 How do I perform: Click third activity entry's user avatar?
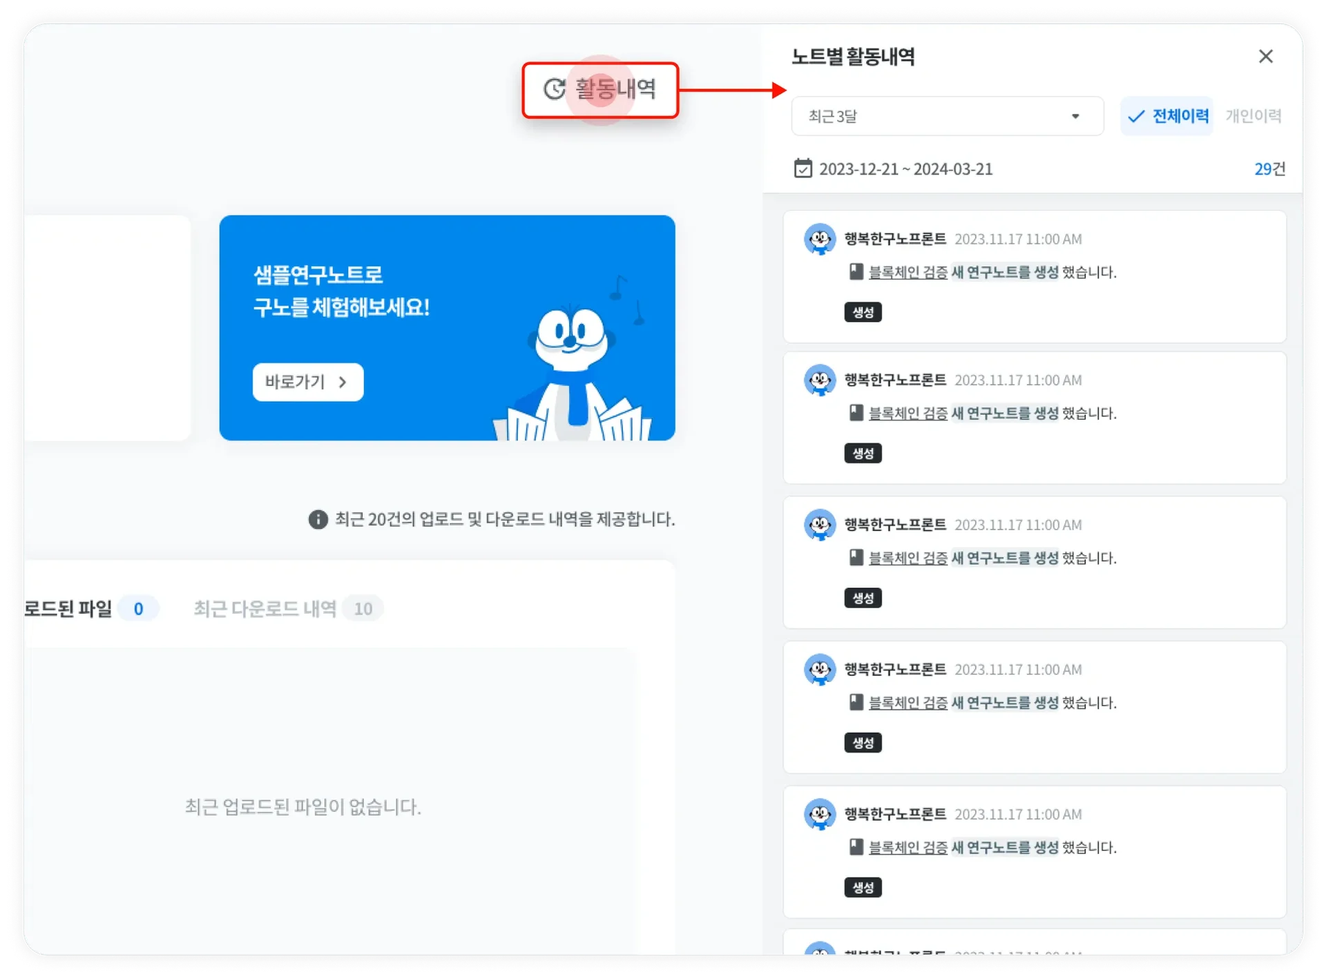[x=820, y=525]
